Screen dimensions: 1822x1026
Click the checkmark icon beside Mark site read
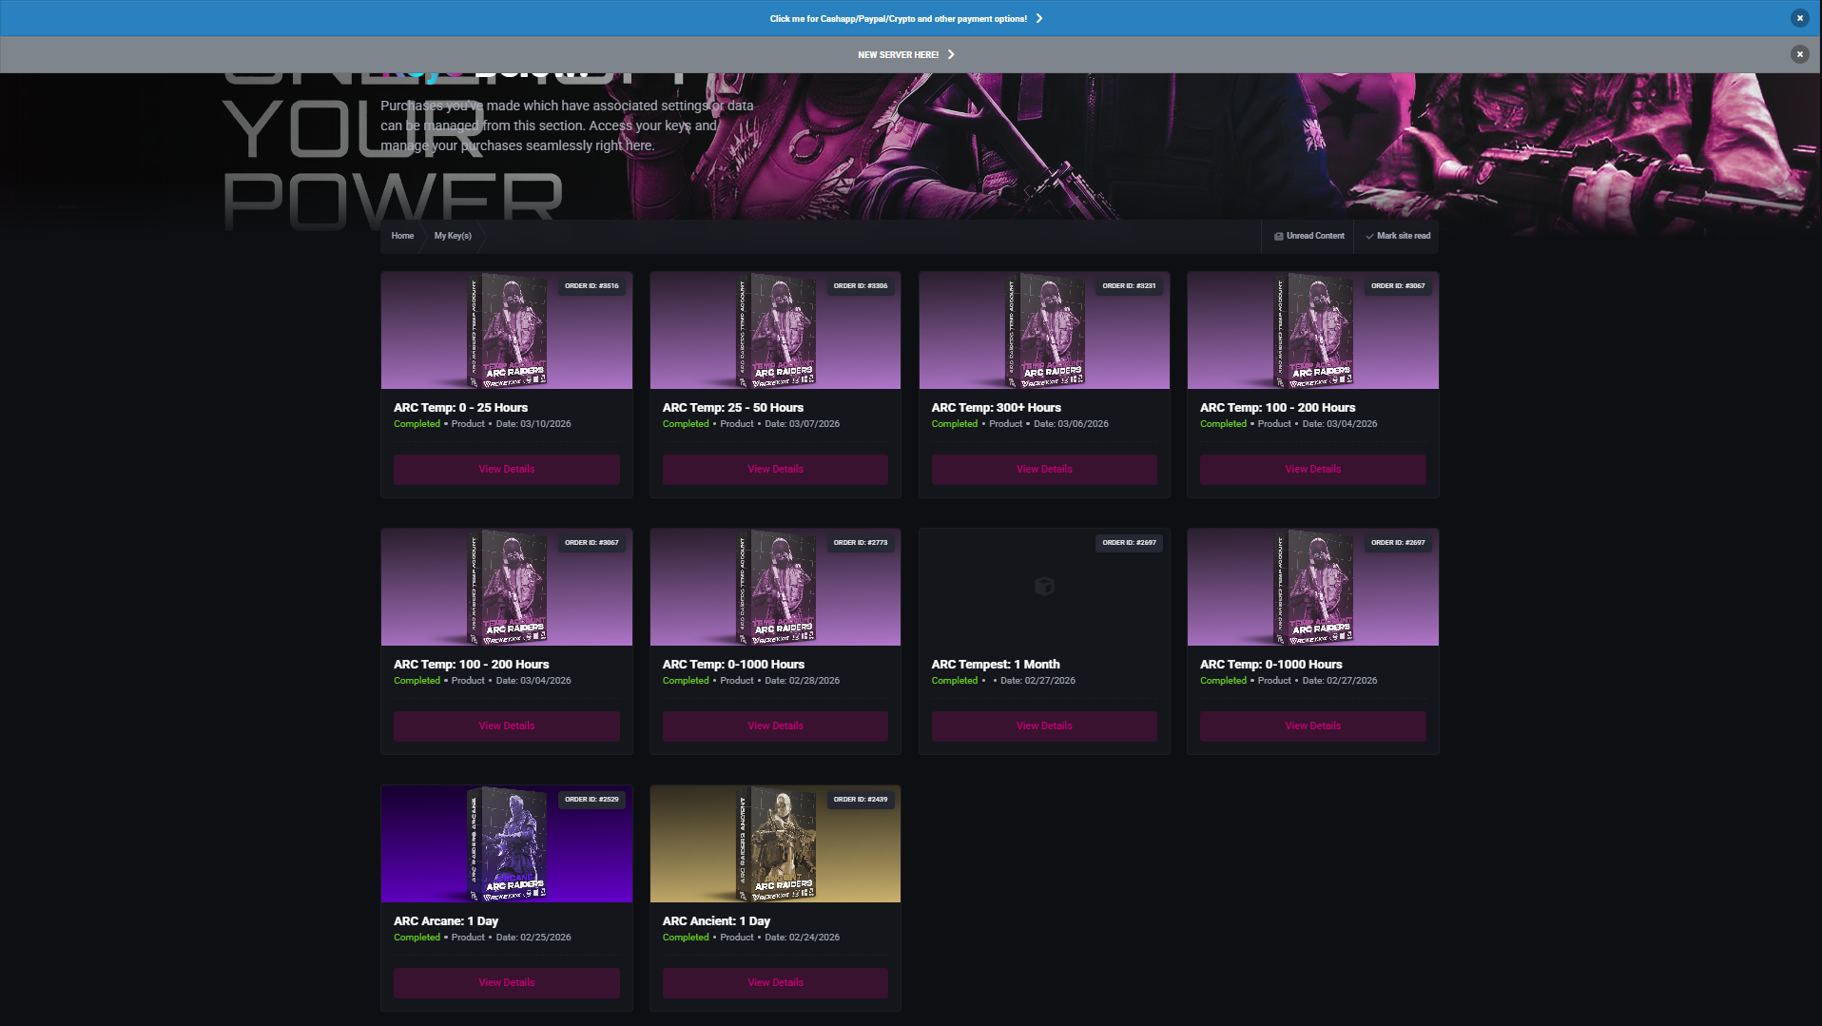[1369, 236]
